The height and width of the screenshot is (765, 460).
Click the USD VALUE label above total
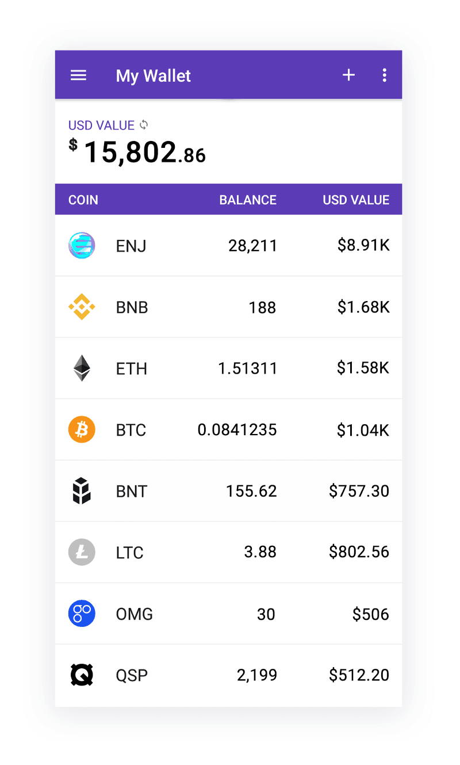101,125
